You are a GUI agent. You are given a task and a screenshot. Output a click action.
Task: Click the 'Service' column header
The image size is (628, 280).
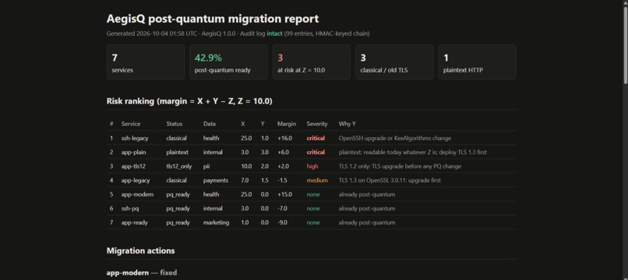(131, 124)
